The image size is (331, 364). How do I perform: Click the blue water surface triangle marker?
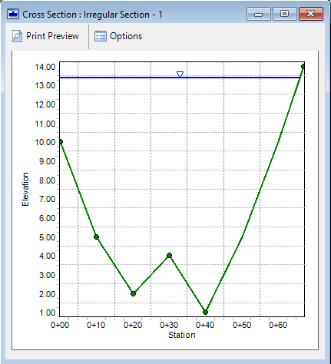tap(180, 74)
